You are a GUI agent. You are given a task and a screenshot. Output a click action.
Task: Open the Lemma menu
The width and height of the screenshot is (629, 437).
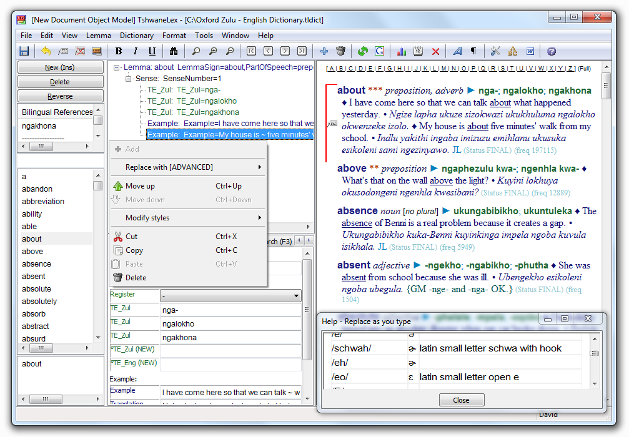pos(98,36)
